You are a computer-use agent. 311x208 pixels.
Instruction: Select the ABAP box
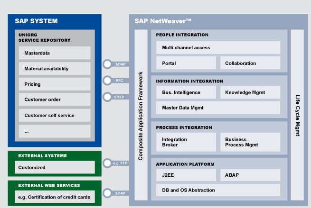[250, 175]
